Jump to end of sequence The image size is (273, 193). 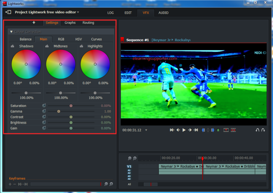pyautogui.click(x=196, y=130)
